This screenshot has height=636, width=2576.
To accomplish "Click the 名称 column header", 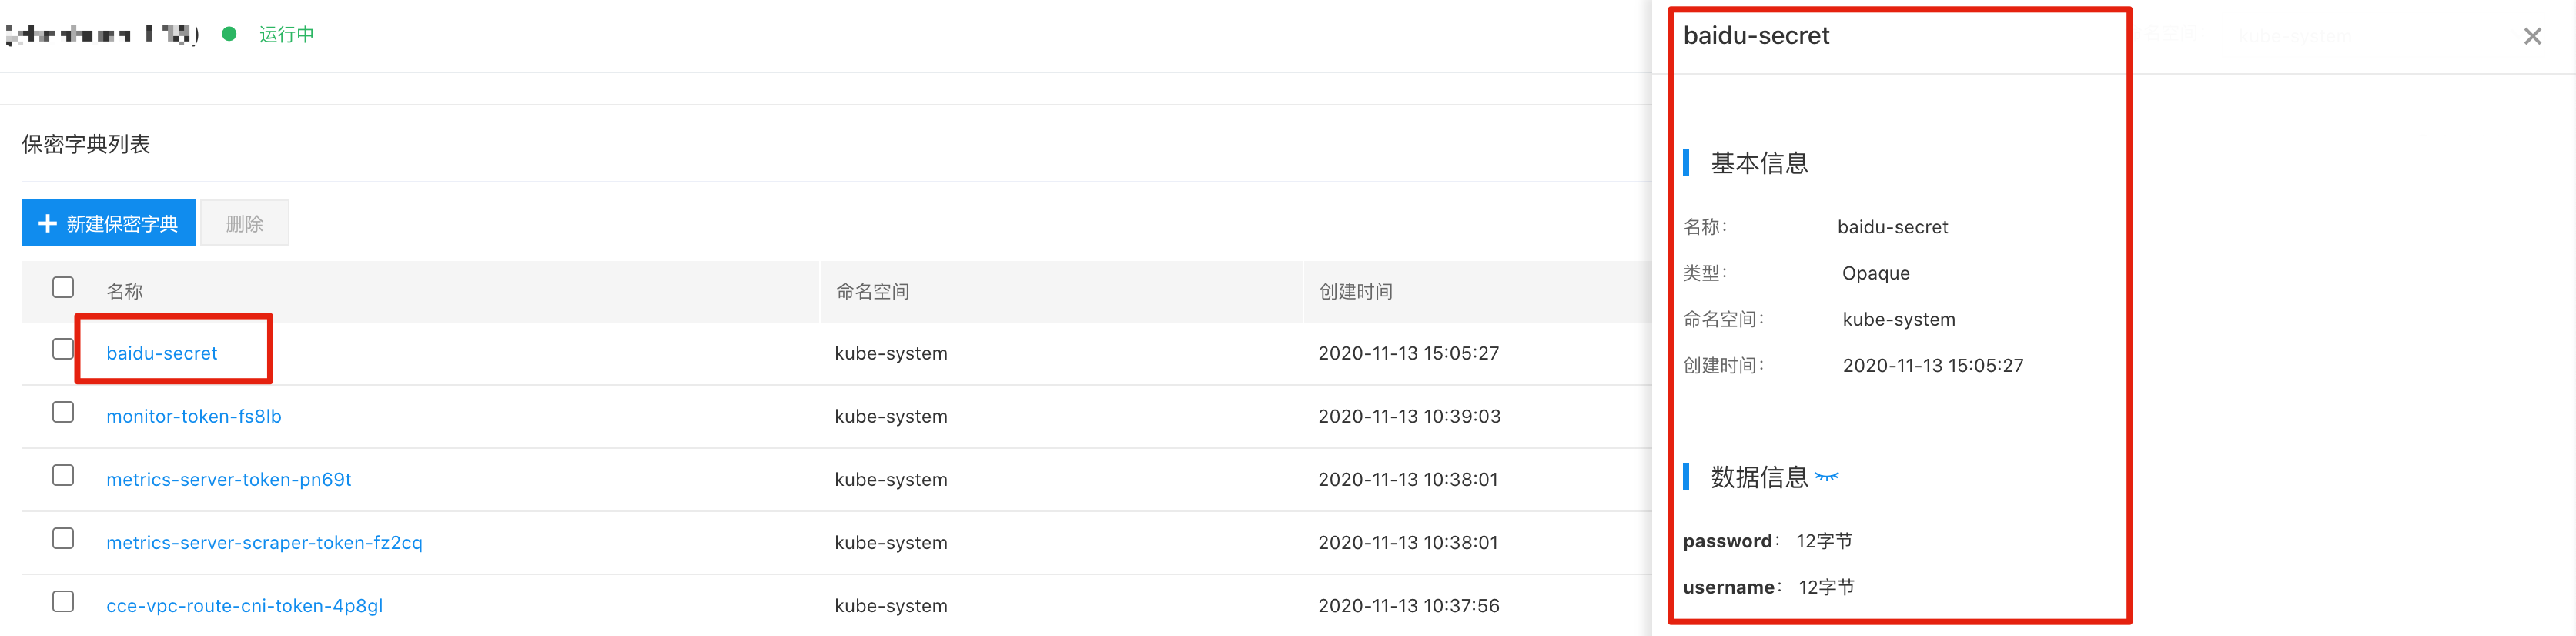I will (x=125, y=291).
